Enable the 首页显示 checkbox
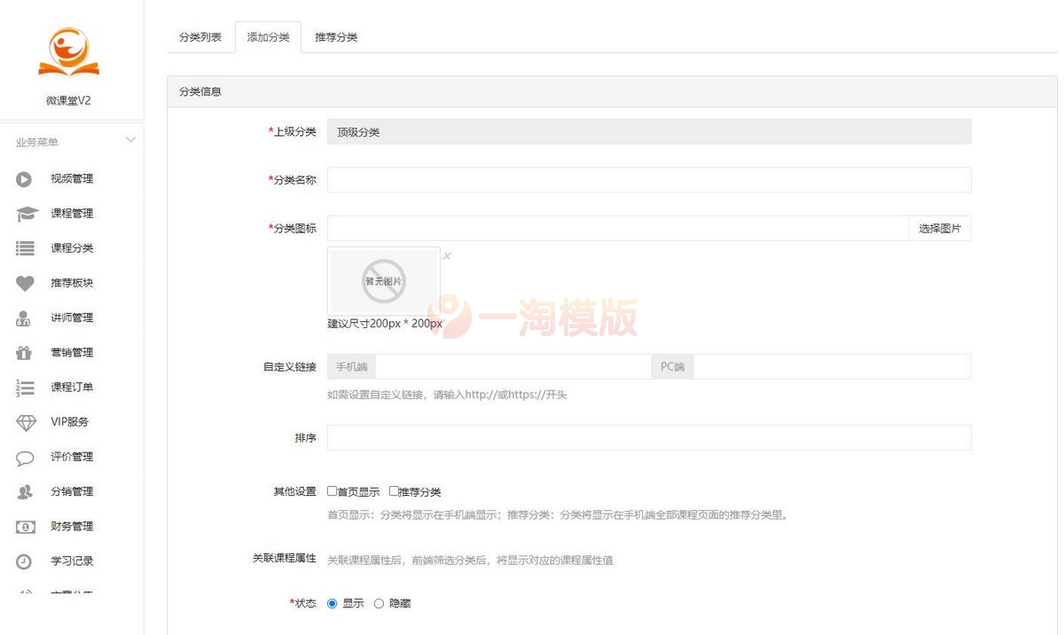 pos(331,490)
